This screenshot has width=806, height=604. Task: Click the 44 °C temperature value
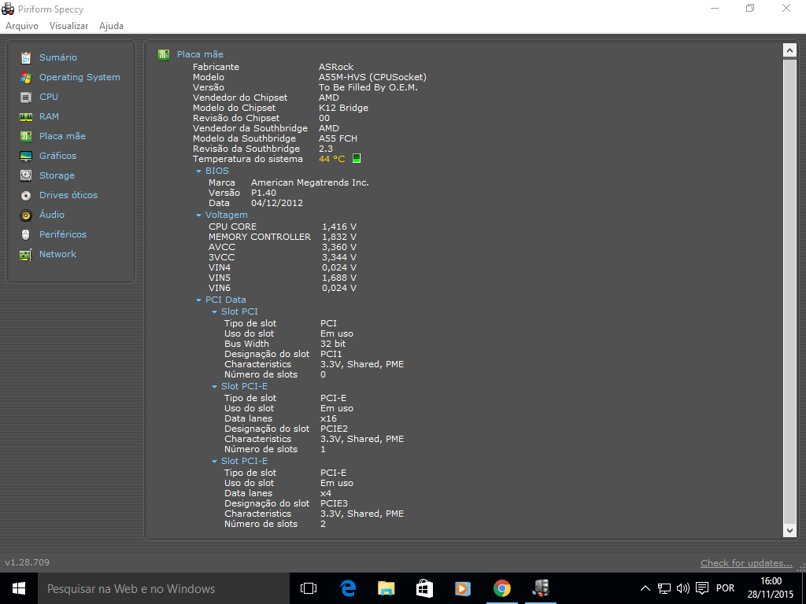click(331, 159)
